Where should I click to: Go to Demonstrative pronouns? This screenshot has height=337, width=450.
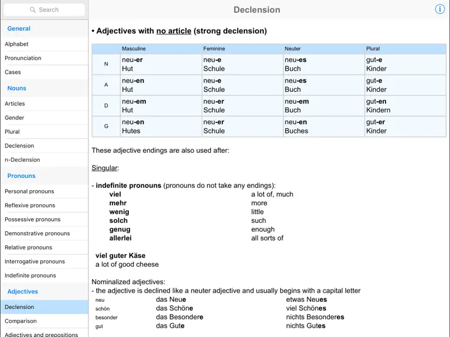pos(44,233)
